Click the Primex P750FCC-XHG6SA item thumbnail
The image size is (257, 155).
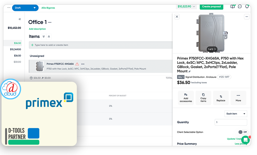40,66
